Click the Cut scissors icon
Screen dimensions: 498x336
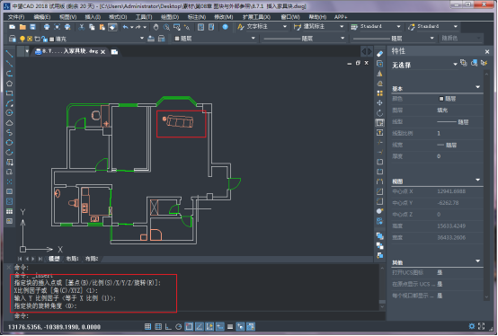[82, 27]
